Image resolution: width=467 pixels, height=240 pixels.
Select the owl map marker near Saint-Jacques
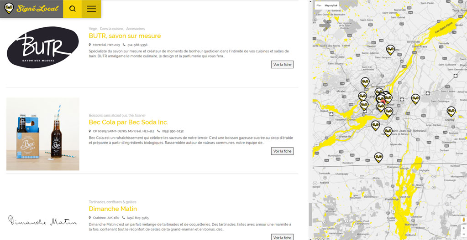390,50
